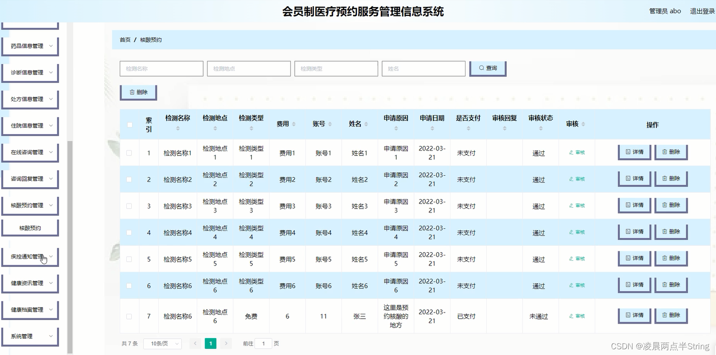This screenshot has width=716, height=355.
Task: Check the box for row index 6
Action: (x=129, y=286)
